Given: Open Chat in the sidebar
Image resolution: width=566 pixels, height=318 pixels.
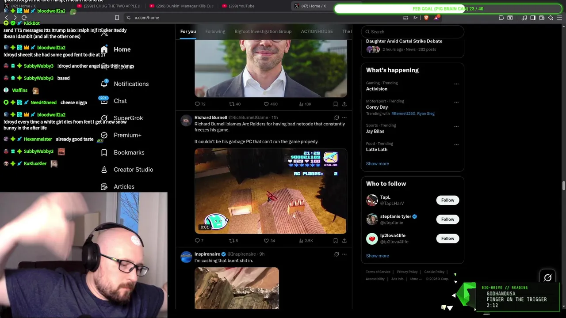Looking at the screenshot, I should pos(114,101).
